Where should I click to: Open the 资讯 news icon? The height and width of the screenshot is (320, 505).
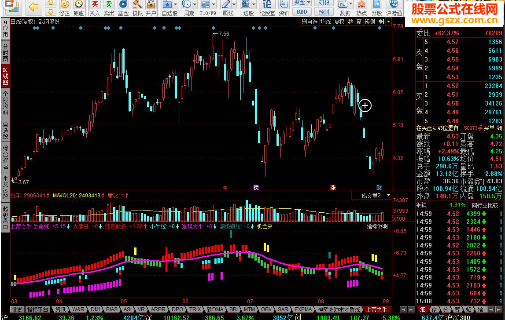click(284, 4)
